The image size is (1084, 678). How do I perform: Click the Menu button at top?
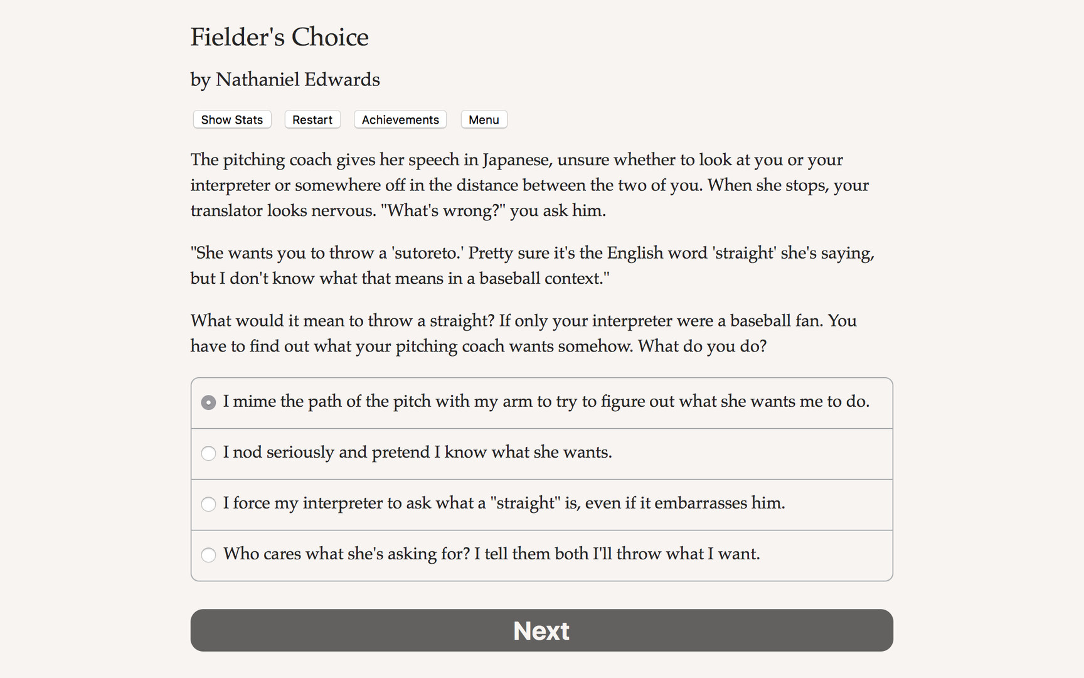[x=484, y=119]
